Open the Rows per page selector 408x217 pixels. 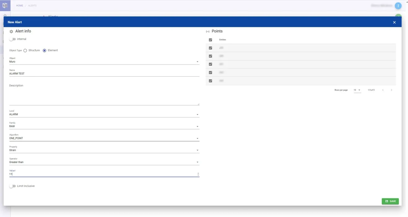point(357,90)
